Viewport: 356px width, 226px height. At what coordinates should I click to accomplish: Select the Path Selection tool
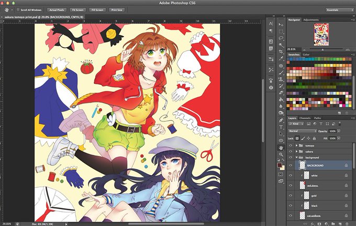coord(281,133)
